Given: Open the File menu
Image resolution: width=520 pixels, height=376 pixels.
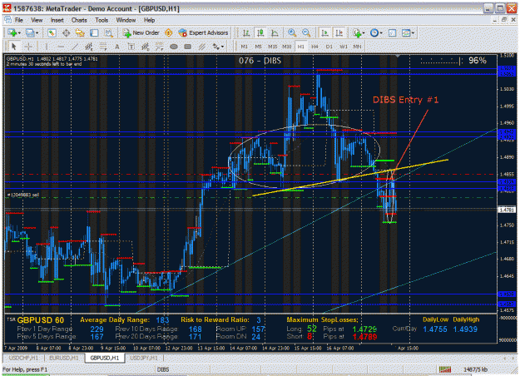Looking at the screenshot, I should (x=19, y=20).
